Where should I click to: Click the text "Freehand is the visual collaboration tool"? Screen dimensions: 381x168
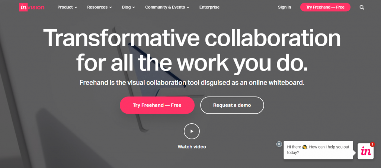140,83
